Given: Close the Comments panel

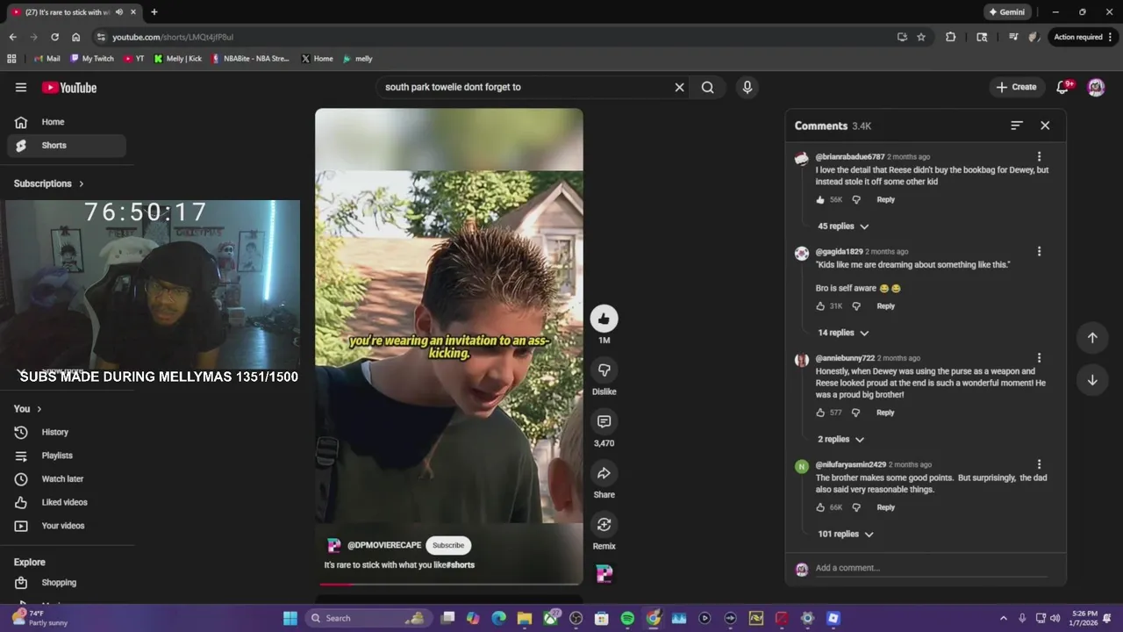Looking at the screenshot, I should click(x=1045, y=126).
